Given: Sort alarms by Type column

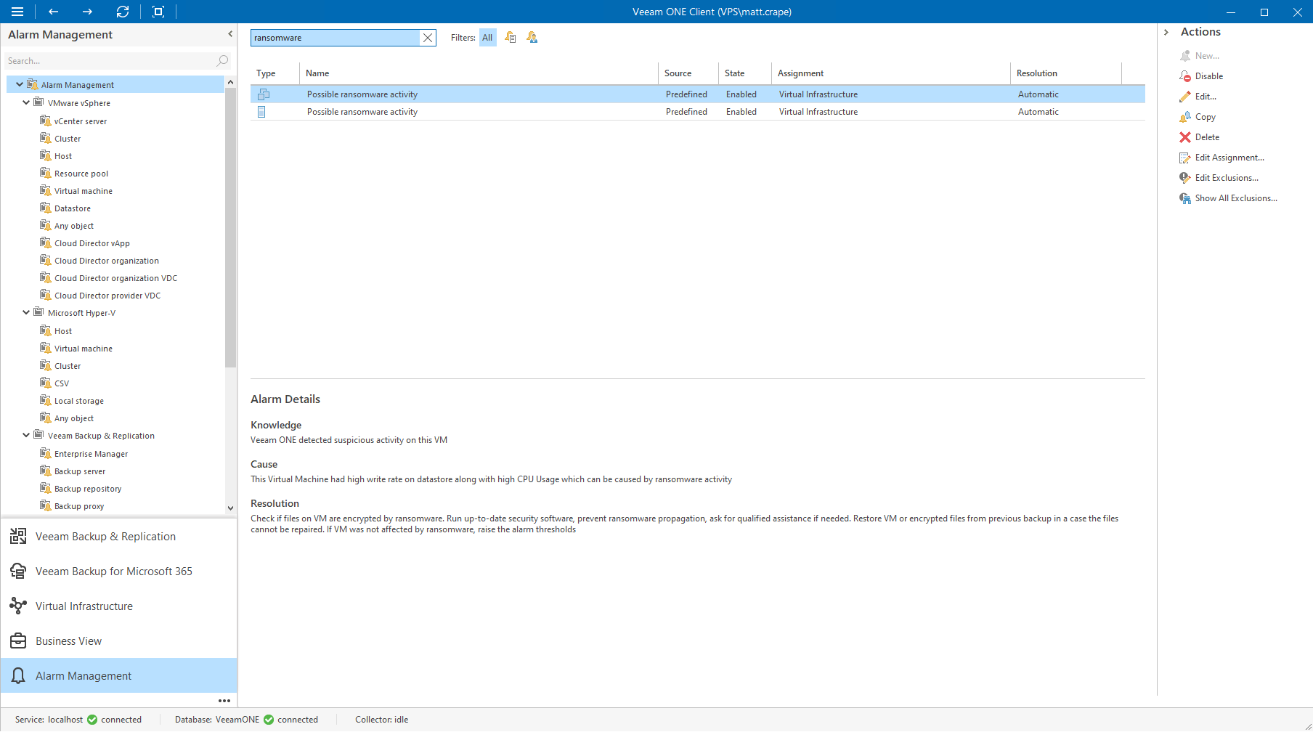Looking at the screenshot, I should click(275, 73).
